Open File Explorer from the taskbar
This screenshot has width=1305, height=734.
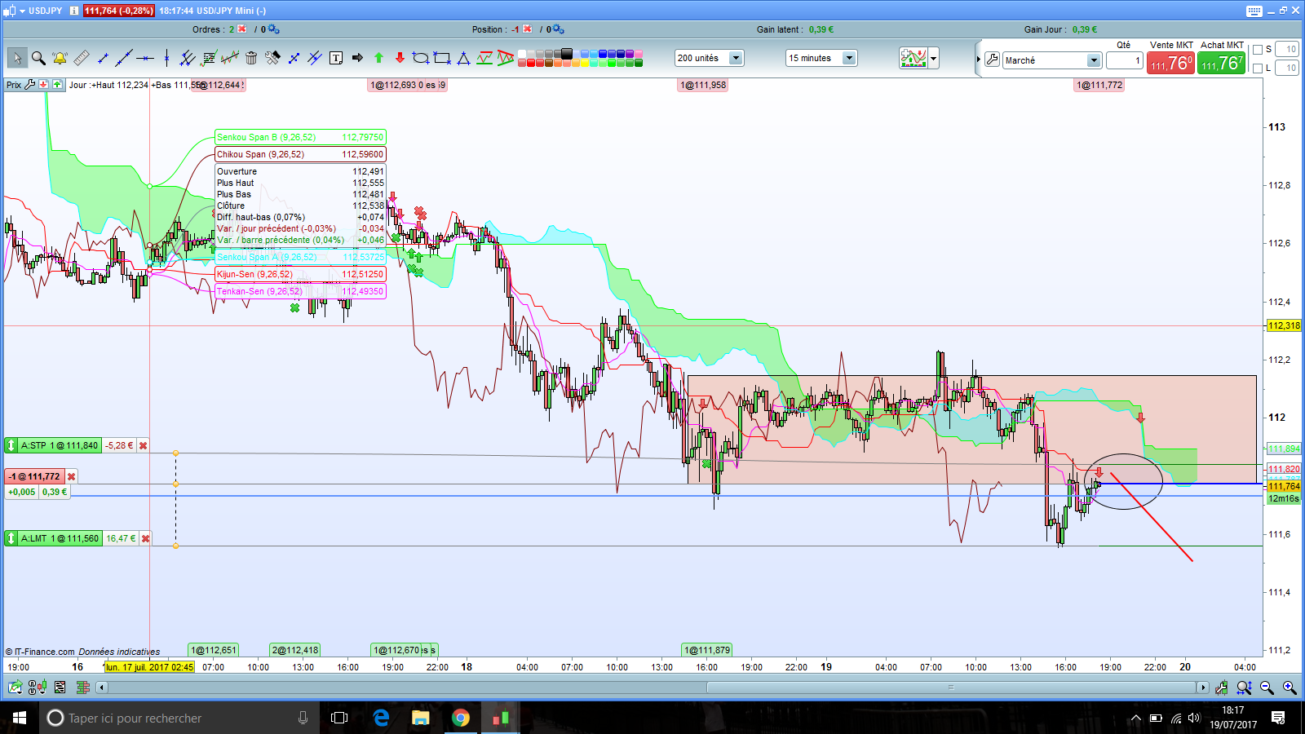tap(420, 718)
